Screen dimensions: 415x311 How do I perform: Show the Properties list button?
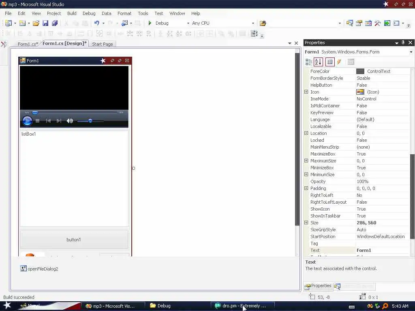pyautogui.click(x=330, y=62)
